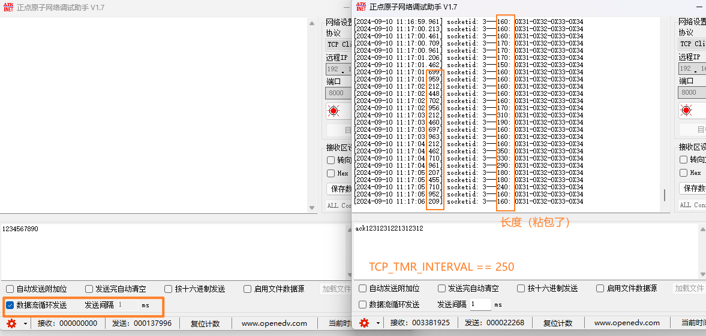Screen dimensions: 706x336
Task: Click 当前时 status text in right window
Action: pos(693,323)
